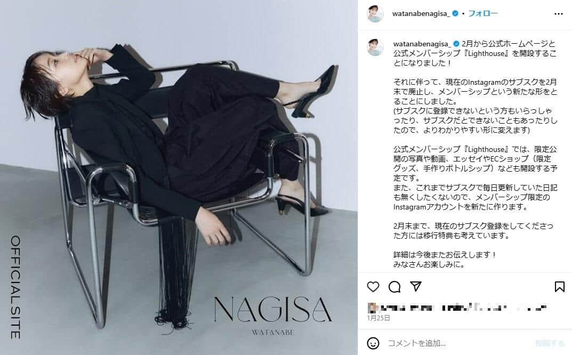The width and height of the screenshot is (572, 355).
Task: Open the emoji picker smiley icon
Action: pyautogui.click(x=373, y=343)
